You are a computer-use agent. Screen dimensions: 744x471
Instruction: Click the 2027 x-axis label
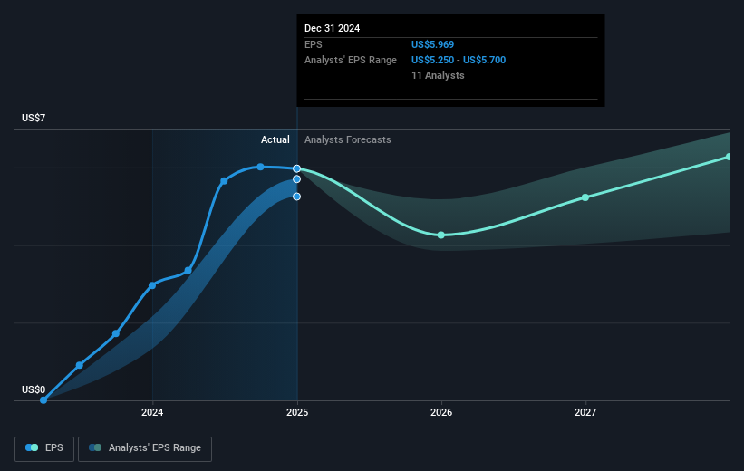(585, 412)
